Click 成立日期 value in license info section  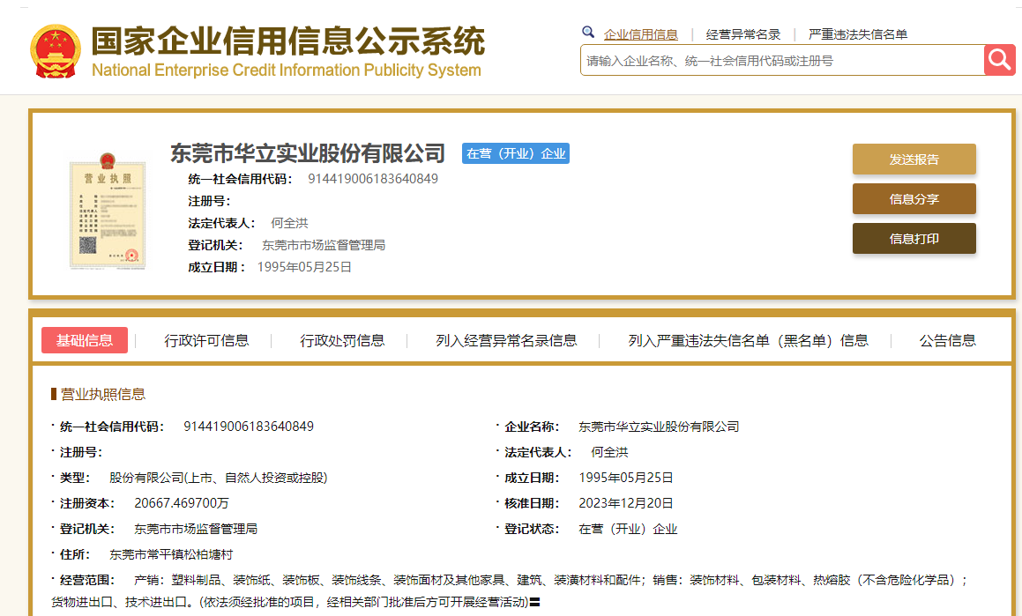pos(626,478)
